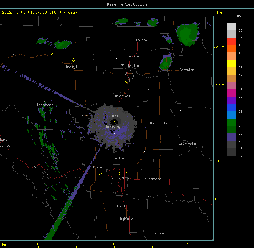Pick the violet 39 dBZ legend swatch
The width and height of the screenshot is (254, 248).
click(x=232, y=100)
